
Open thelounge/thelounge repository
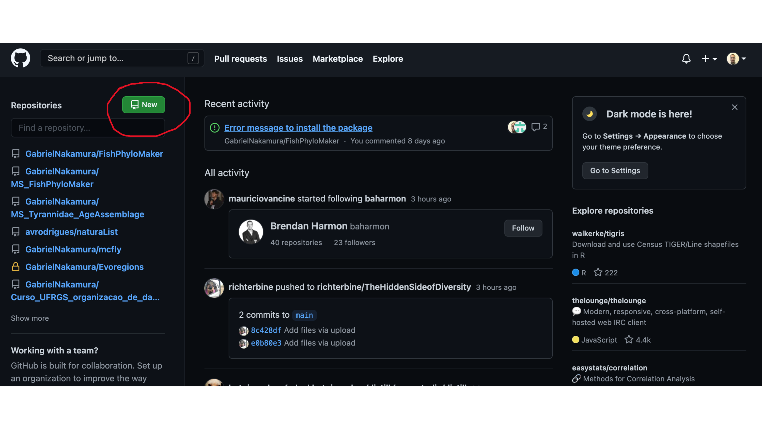(609, 301)
